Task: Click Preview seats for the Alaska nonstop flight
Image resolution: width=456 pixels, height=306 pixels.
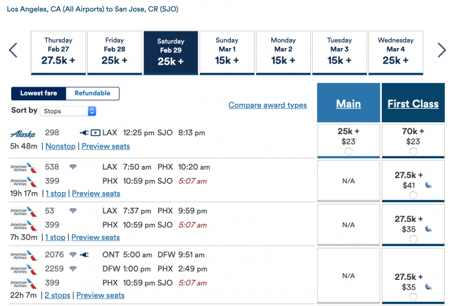Action: click(105, 146)
